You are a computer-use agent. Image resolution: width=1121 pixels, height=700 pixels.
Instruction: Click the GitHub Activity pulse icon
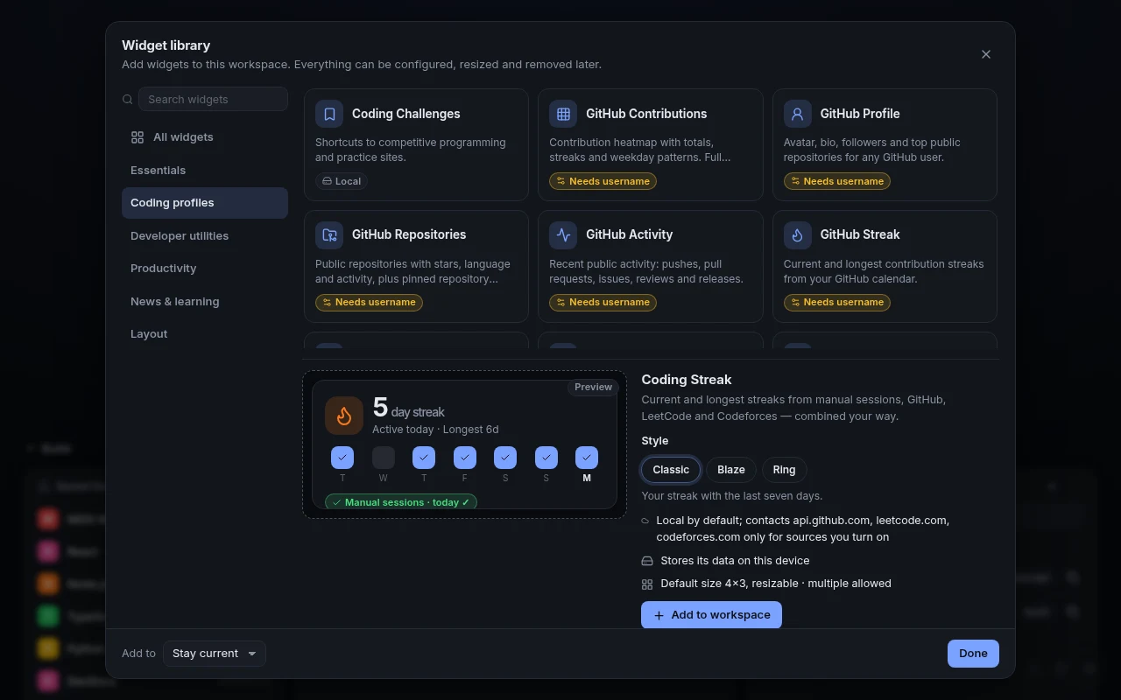(563, 234)
